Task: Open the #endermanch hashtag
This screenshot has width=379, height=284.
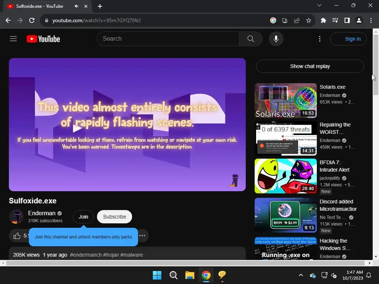Action: click(86, 255)
